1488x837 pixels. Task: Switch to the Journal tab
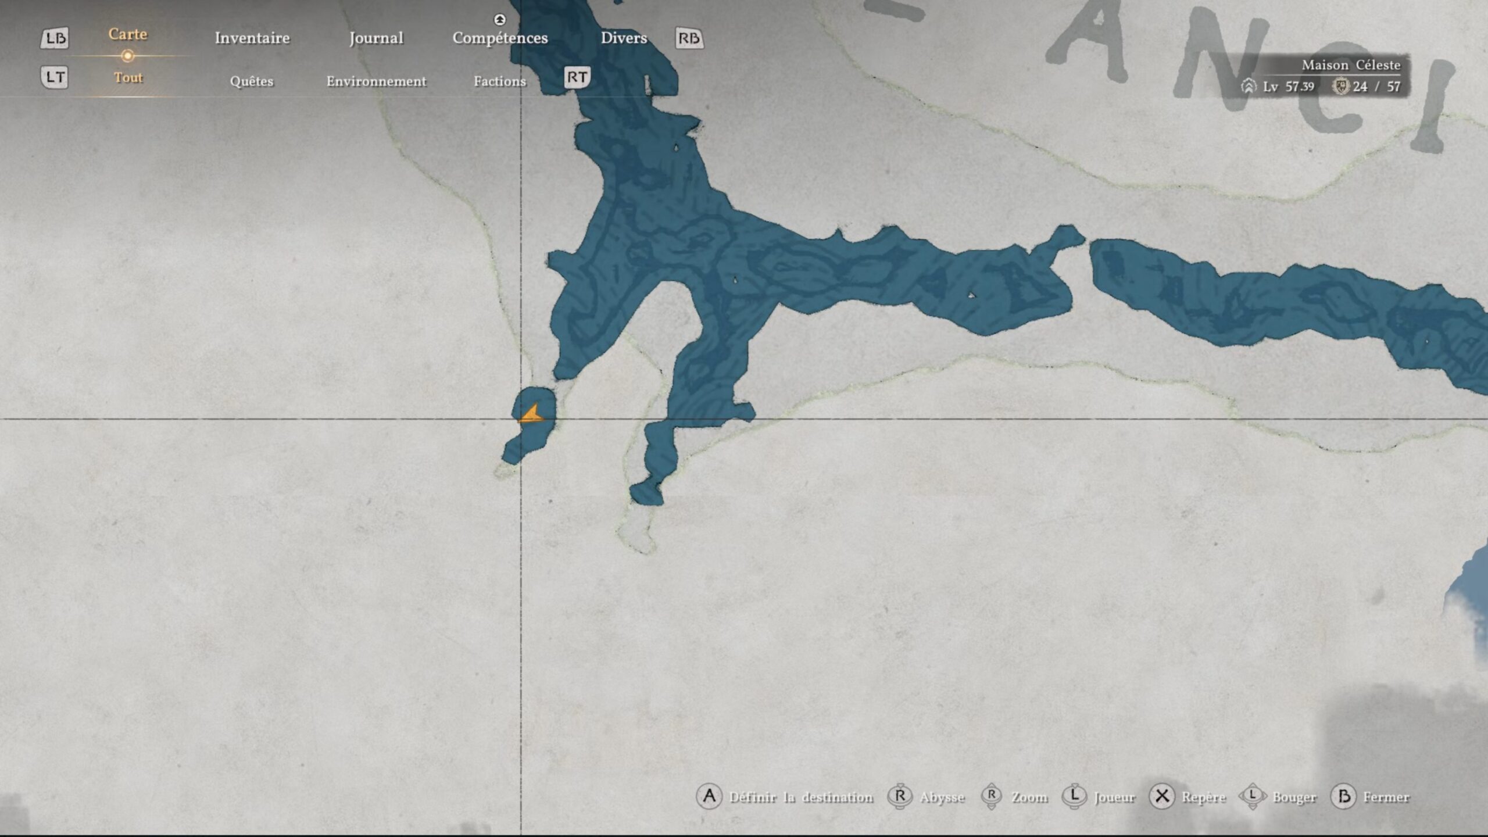point(376,38)
